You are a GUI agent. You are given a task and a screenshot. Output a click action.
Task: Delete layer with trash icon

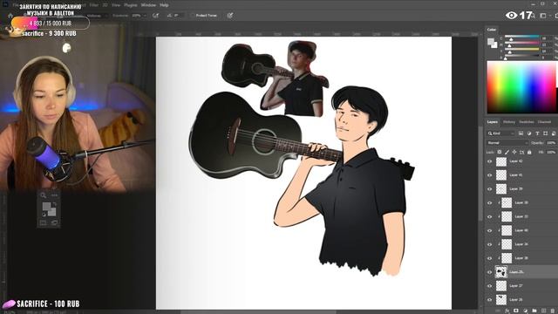point(552,311)
